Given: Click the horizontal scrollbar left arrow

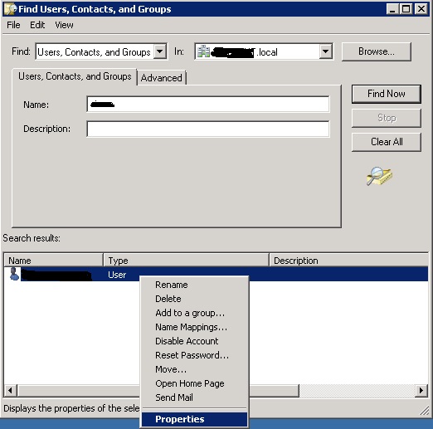Looking at the screenshot, I should [11, 391].
